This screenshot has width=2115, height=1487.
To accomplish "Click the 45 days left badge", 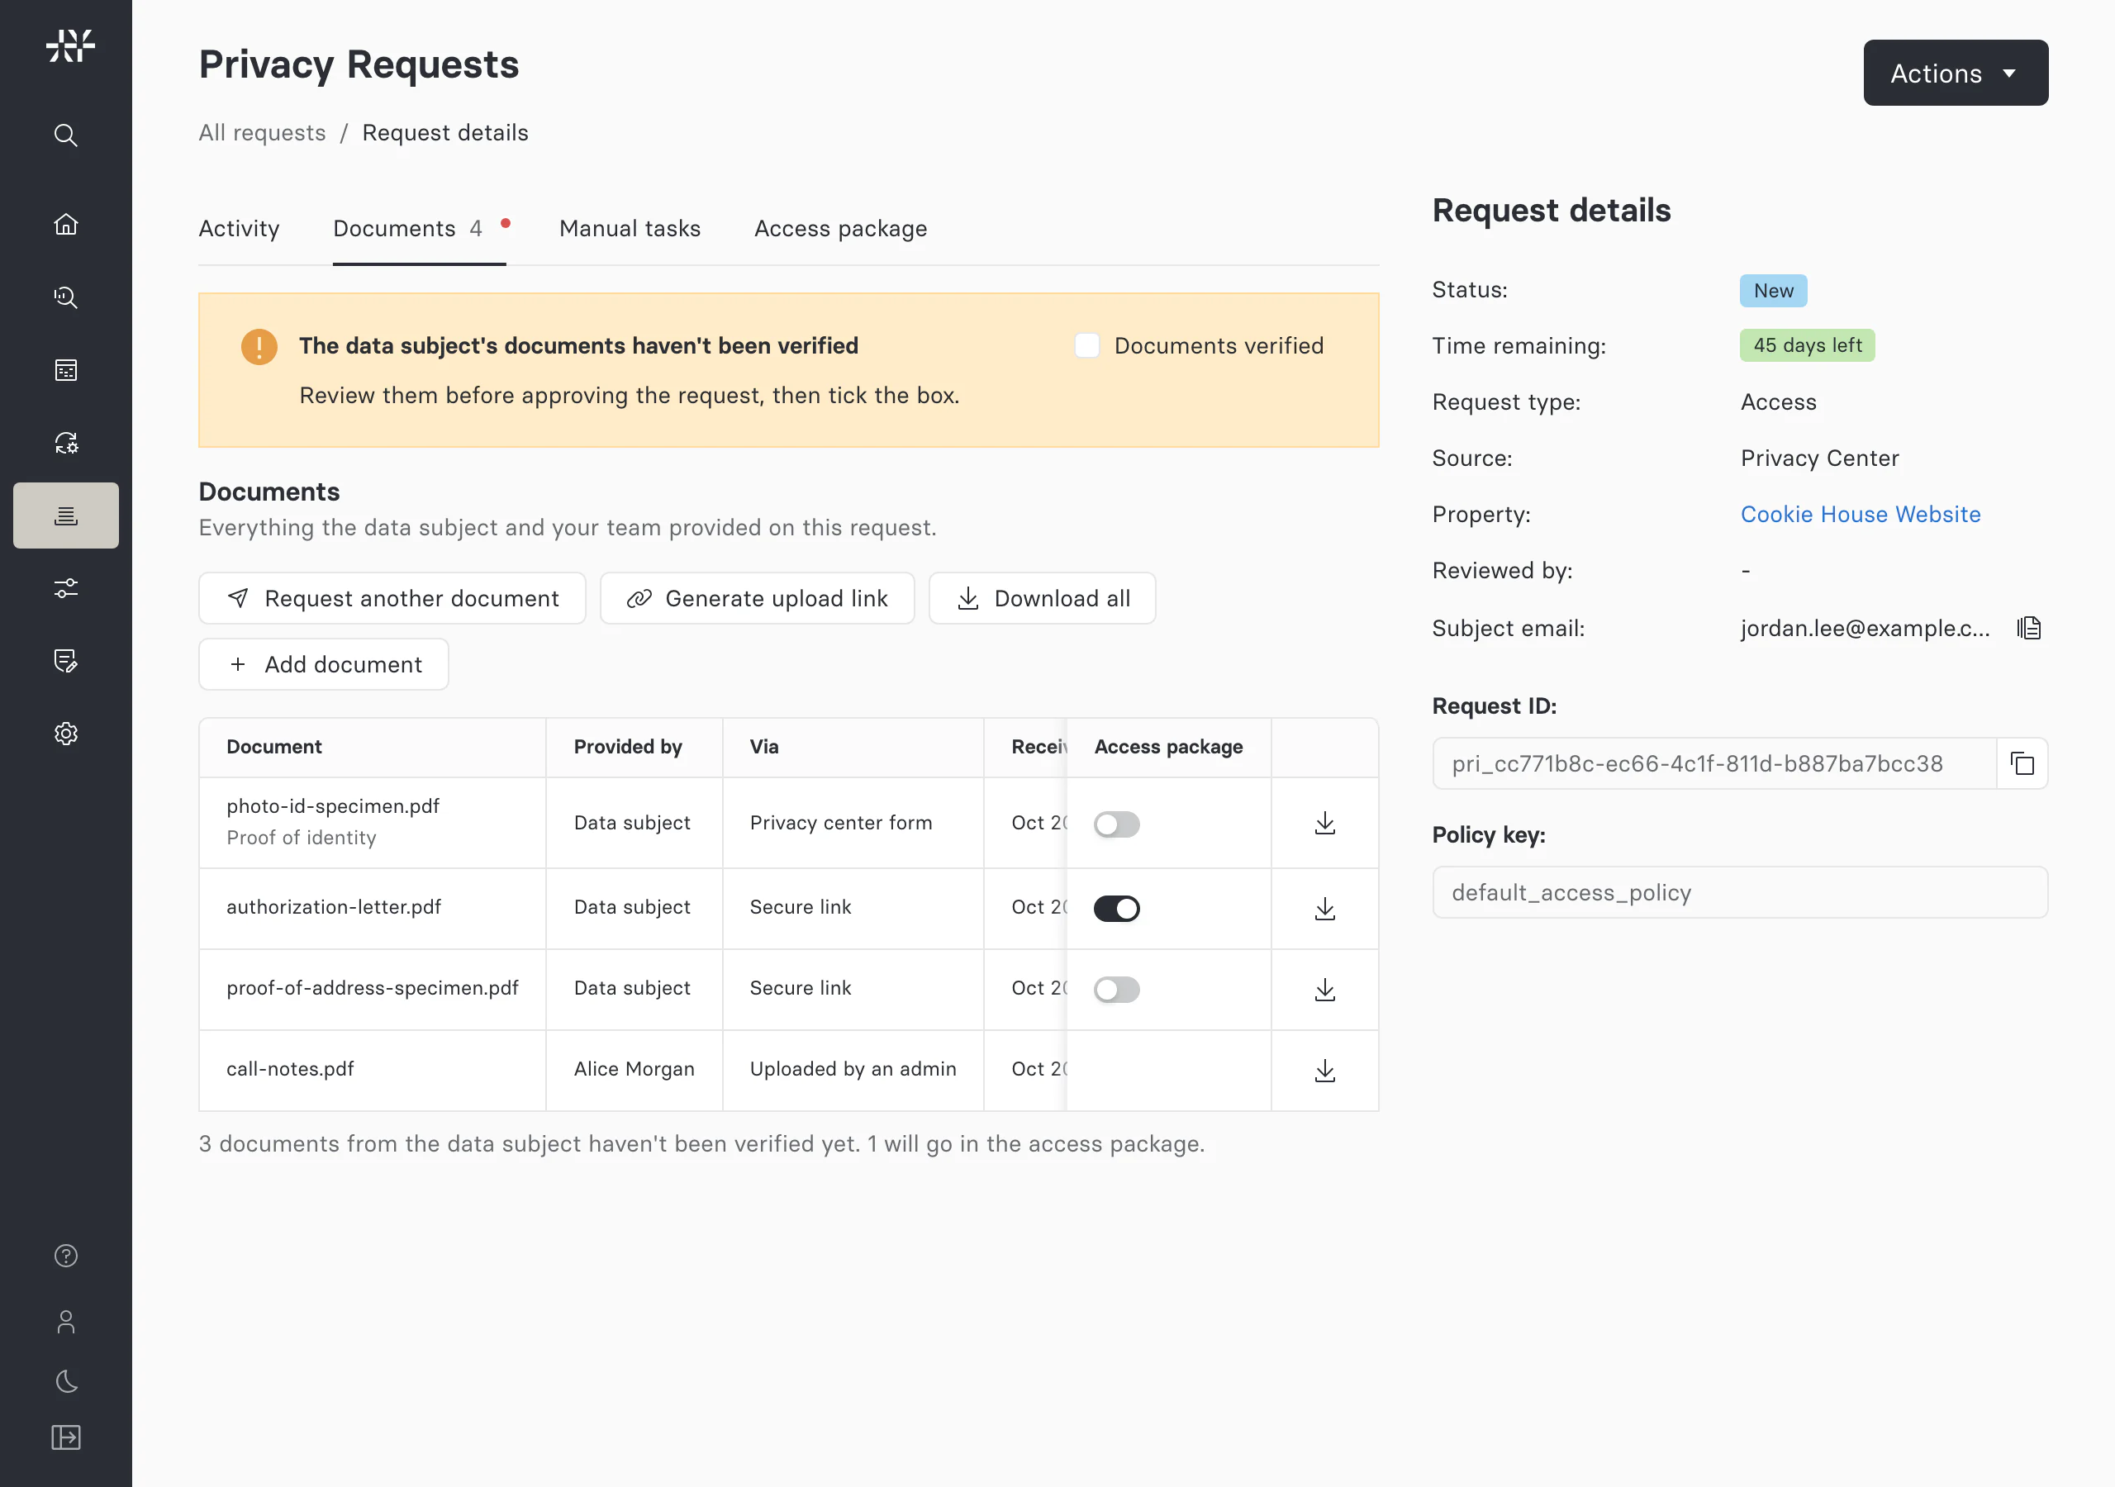I will click(x=1806, y=345).
